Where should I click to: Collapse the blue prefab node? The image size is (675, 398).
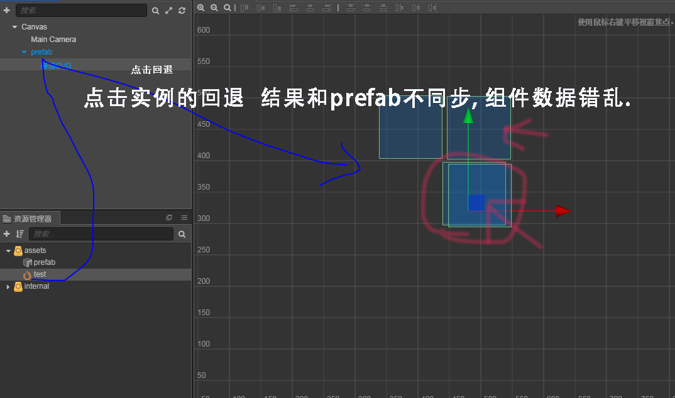(x=24, y=52)
